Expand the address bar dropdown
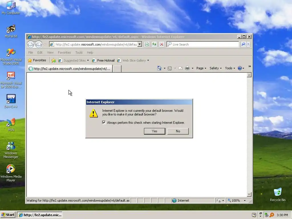The image size is (292, 219). [140, 44]
